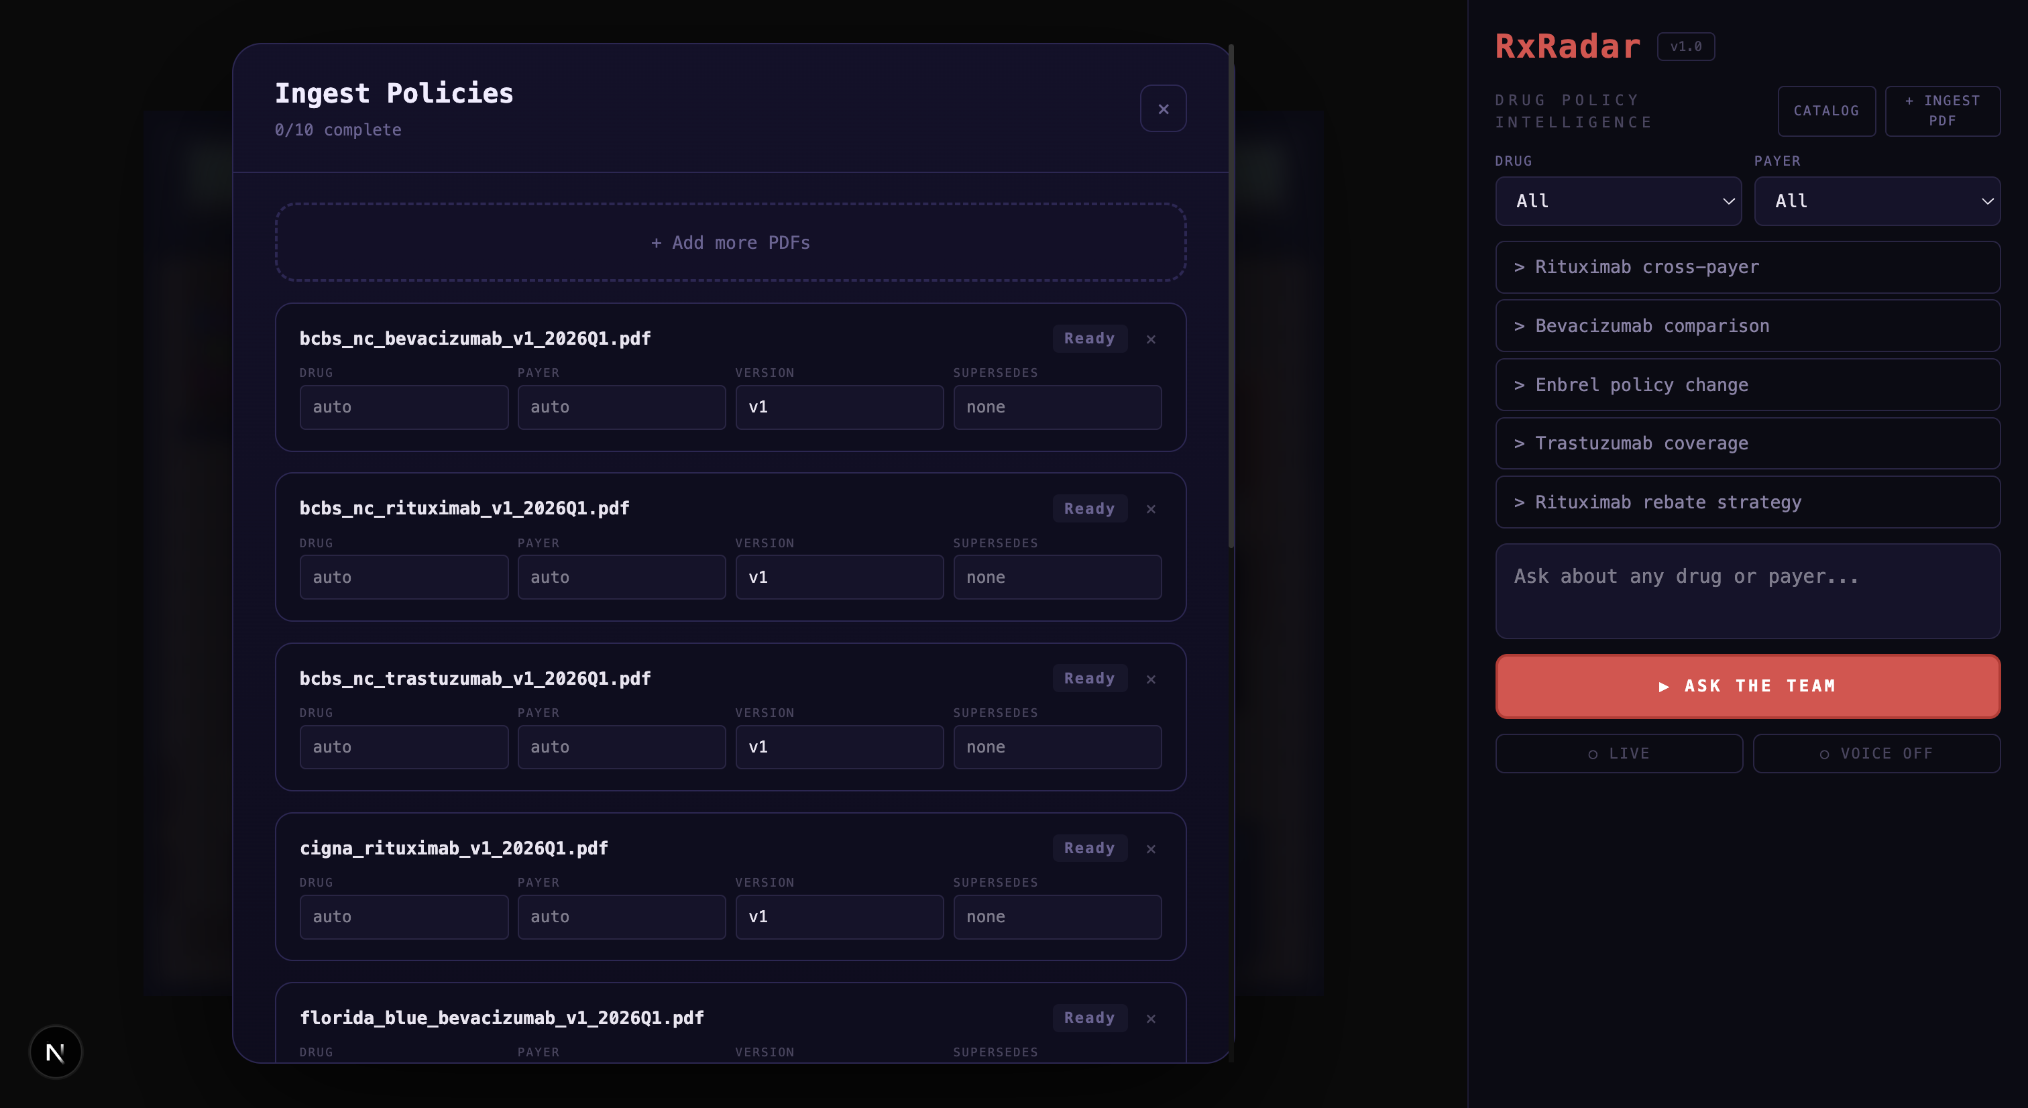Remove florida_blue_bevacizumab file entry
The width and height of the screenshot is (2028, 1108).
click(x=1150, y=1018)
